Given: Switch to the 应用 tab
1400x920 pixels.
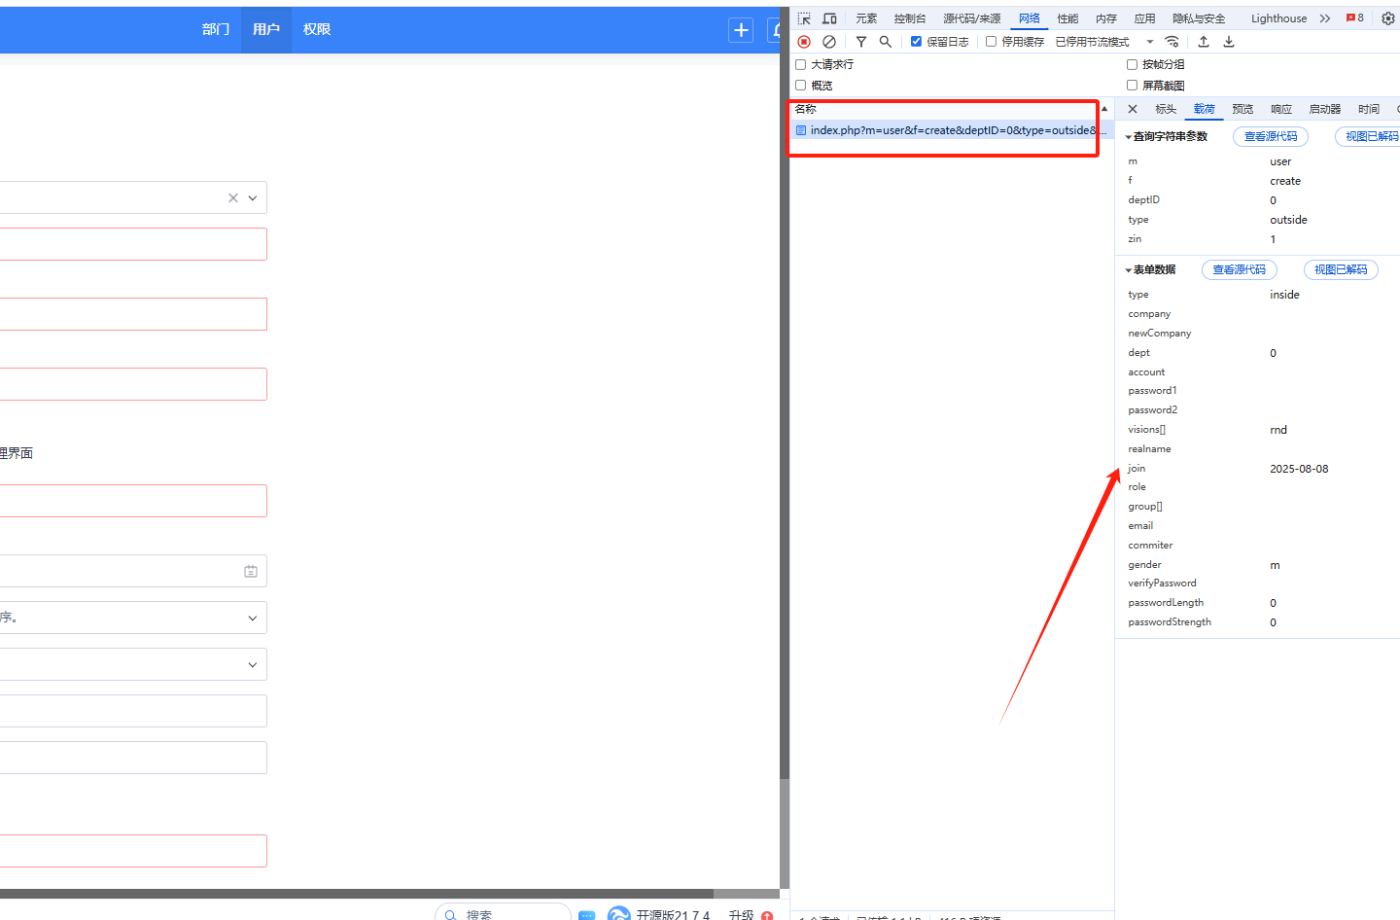Looking at the screenshot, I should (1145, 18).
